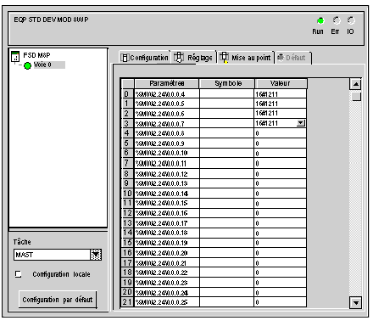Click the value cell of row 20
The height and width of the screenshot is (326, 373).
tap(280, 292)
